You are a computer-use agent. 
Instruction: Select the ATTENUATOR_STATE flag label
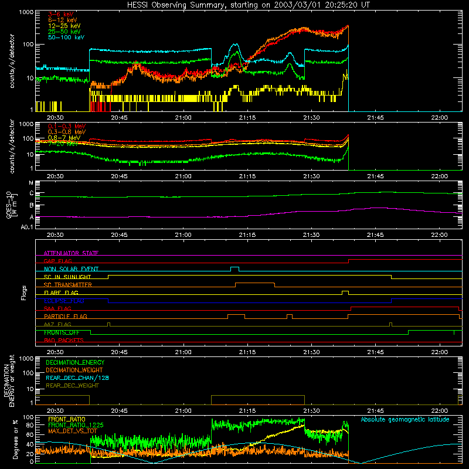(71, 253)
